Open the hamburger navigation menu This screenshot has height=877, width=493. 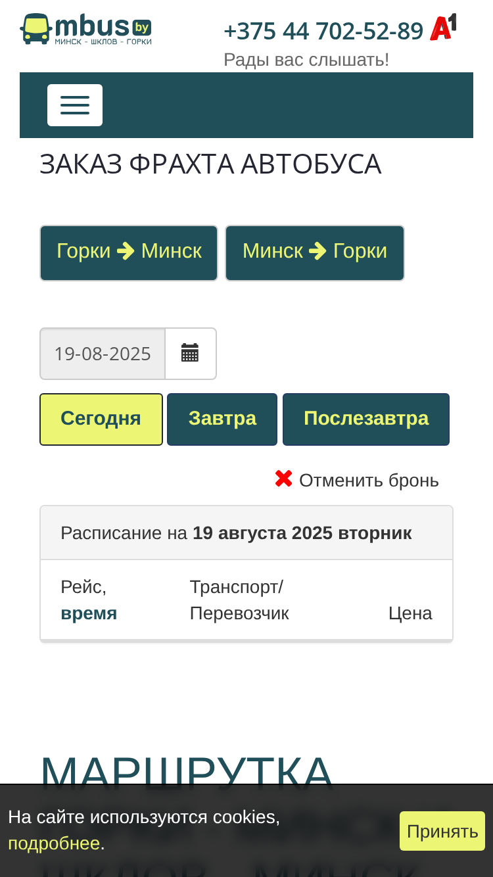(75, 105)
